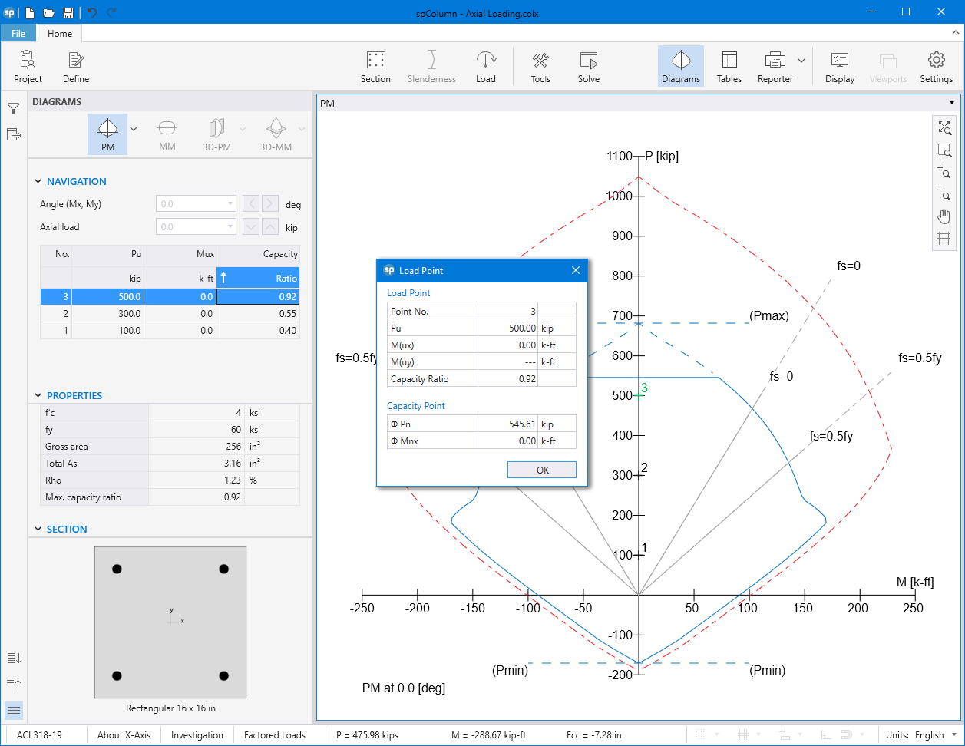Open the Units dropdown in status bar
Viewport: 965px width, 746px height.
point(954,734)
